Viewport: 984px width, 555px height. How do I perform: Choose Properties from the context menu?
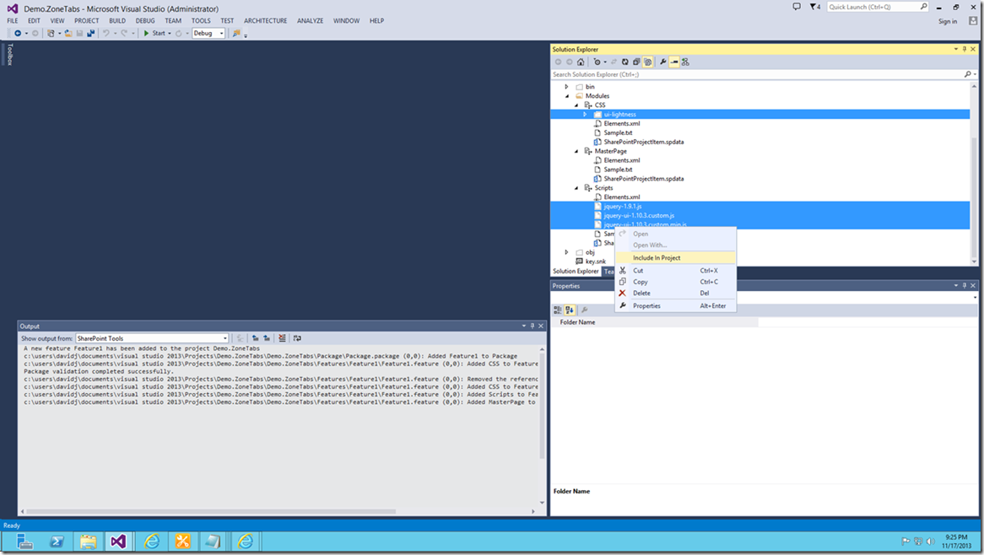pos(675,306)
